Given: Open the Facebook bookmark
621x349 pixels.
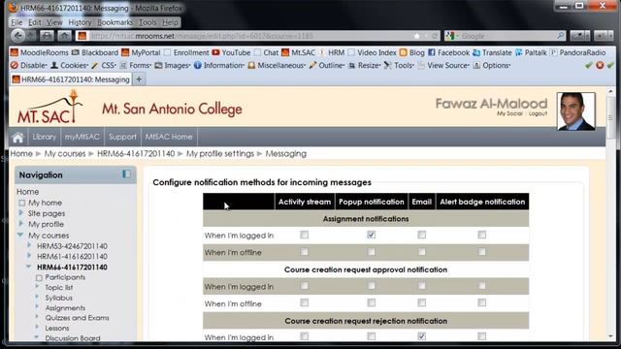Looking at the screenshot, I should 448,52.
